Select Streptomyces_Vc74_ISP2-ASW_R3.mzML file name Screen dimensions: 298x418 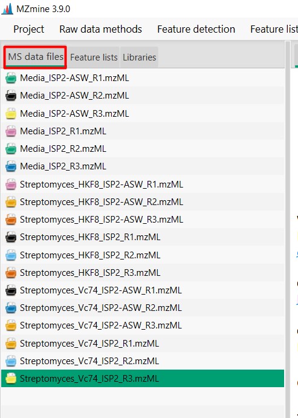click(101, 325)
